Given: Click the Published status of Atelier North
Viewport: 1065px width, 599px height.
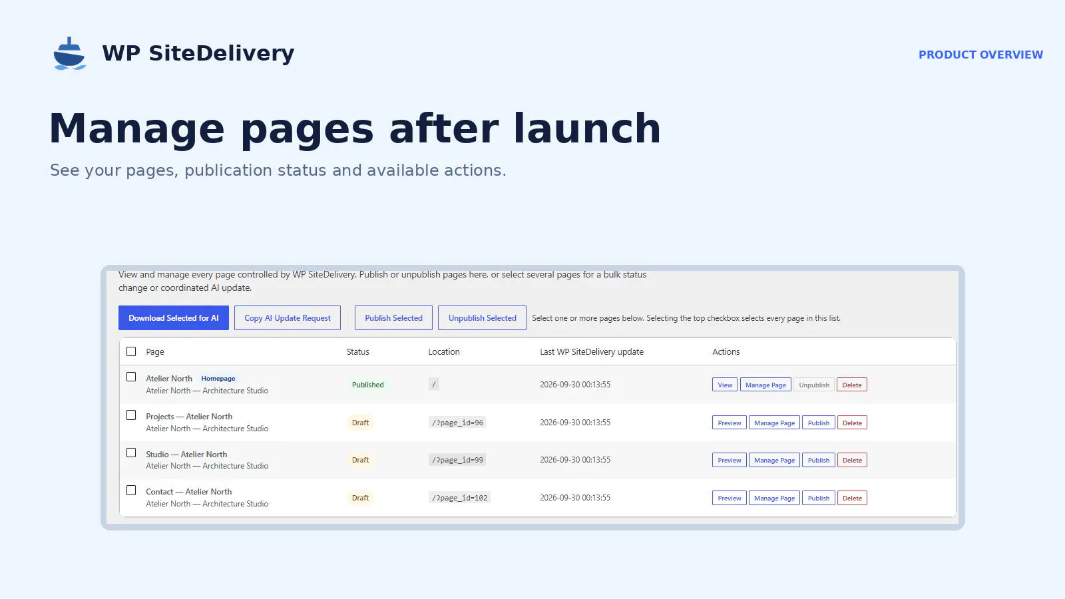Looking at the screenshot, I should pyautogui.click(x=368, y=385).
